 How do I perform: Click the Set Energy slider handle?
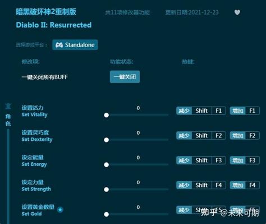(107, 164)
